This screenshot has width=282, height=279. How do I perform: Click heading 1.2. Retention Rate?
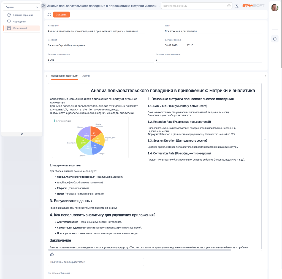click(x=179, y=122)
